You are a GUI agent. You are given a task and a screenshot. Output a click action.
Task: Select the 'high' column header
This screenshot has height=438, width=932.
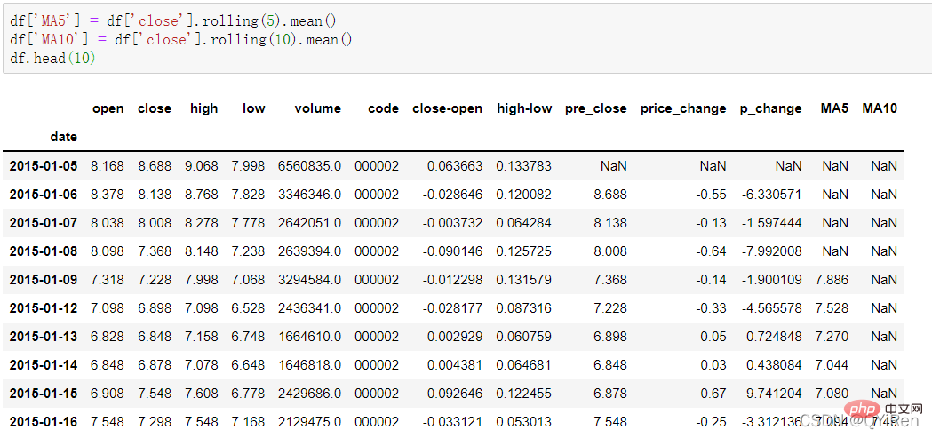(203, 108)
